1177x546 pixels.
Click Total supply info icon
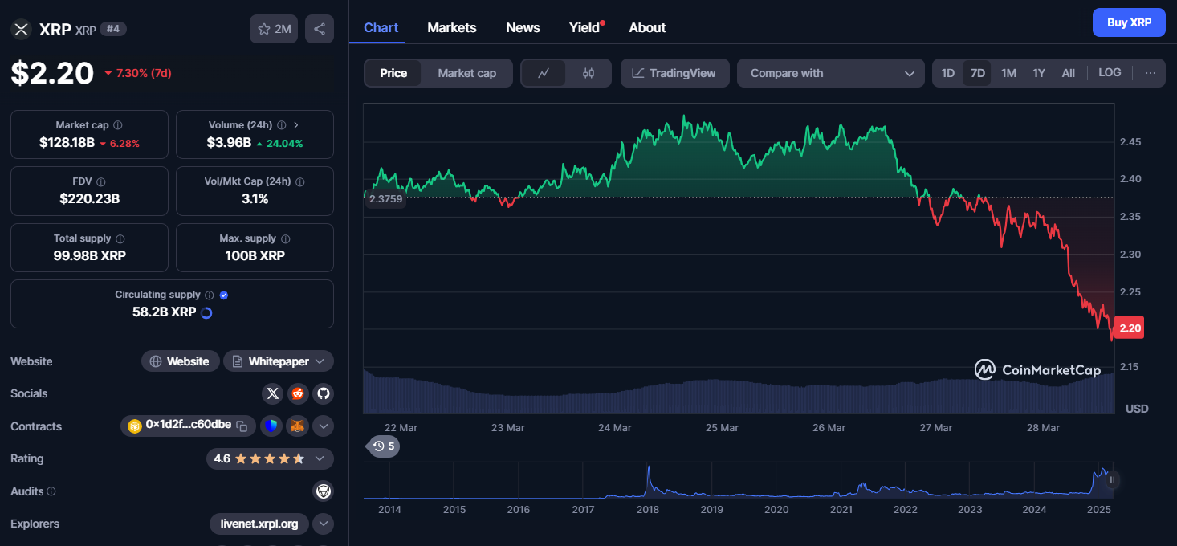point(120,238)
